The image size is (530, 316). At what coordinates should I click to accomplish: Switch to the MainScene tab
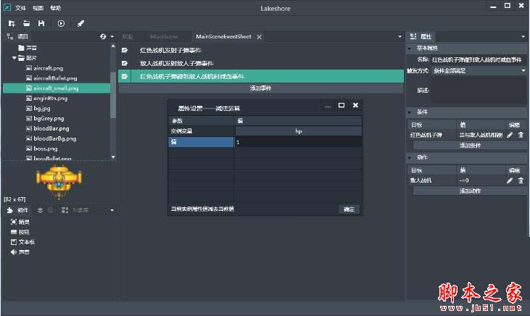[x=165, y=36]
